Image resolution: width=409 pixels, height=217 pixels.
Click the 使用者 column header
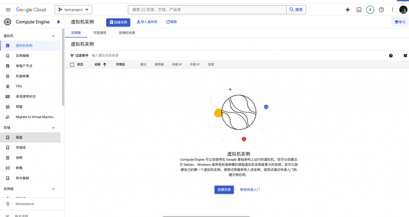click(x=159, y=64)
